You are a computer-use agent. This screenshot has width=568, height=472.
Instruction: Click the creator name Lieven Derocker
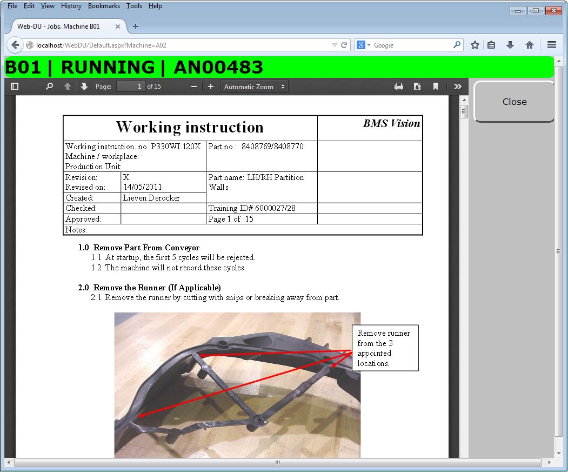pos(151,198)
